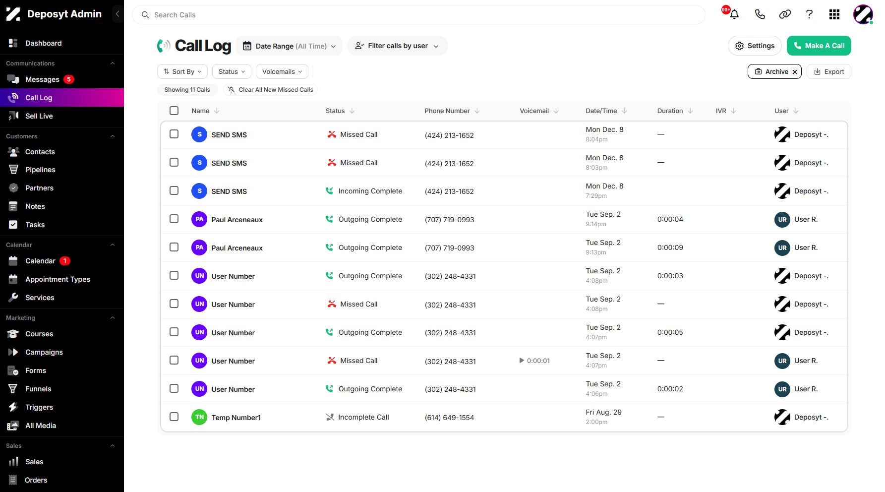
Task: Remove Archive filter with the X icon
Action: coord(795,72)
